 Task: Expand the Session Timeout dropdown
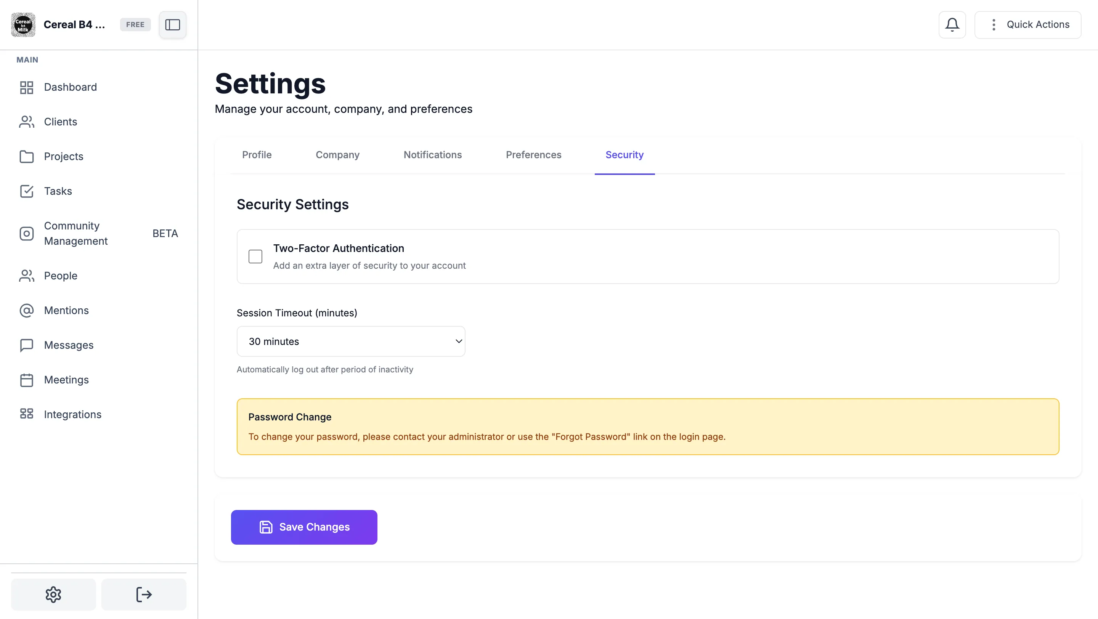coord(350,341)
